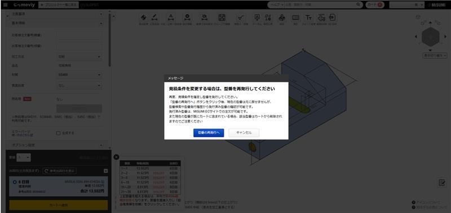Open the 数量 quantity dropdown
The height and width of the screenshot is (213, 451).
(24, 157)
